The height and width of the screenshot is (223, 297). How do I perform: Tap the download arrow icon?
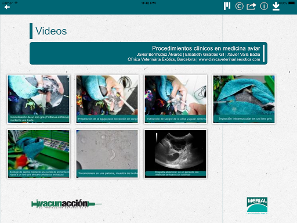pos(276,6)
